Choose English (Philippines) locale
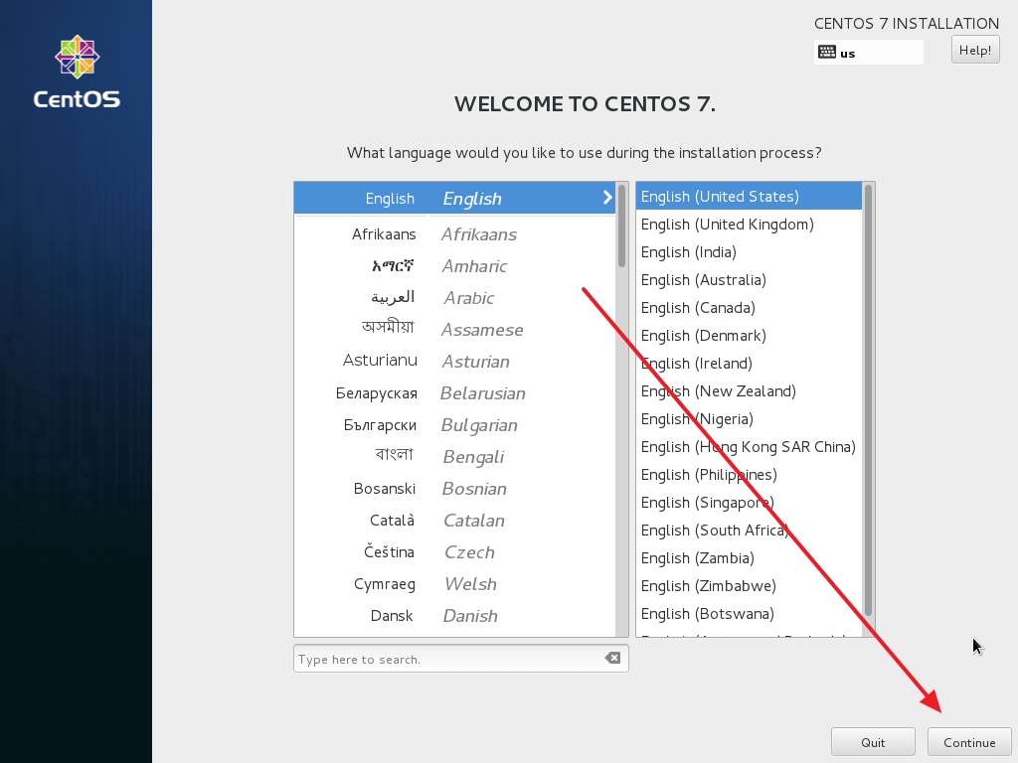 click(x=750, y=475)
